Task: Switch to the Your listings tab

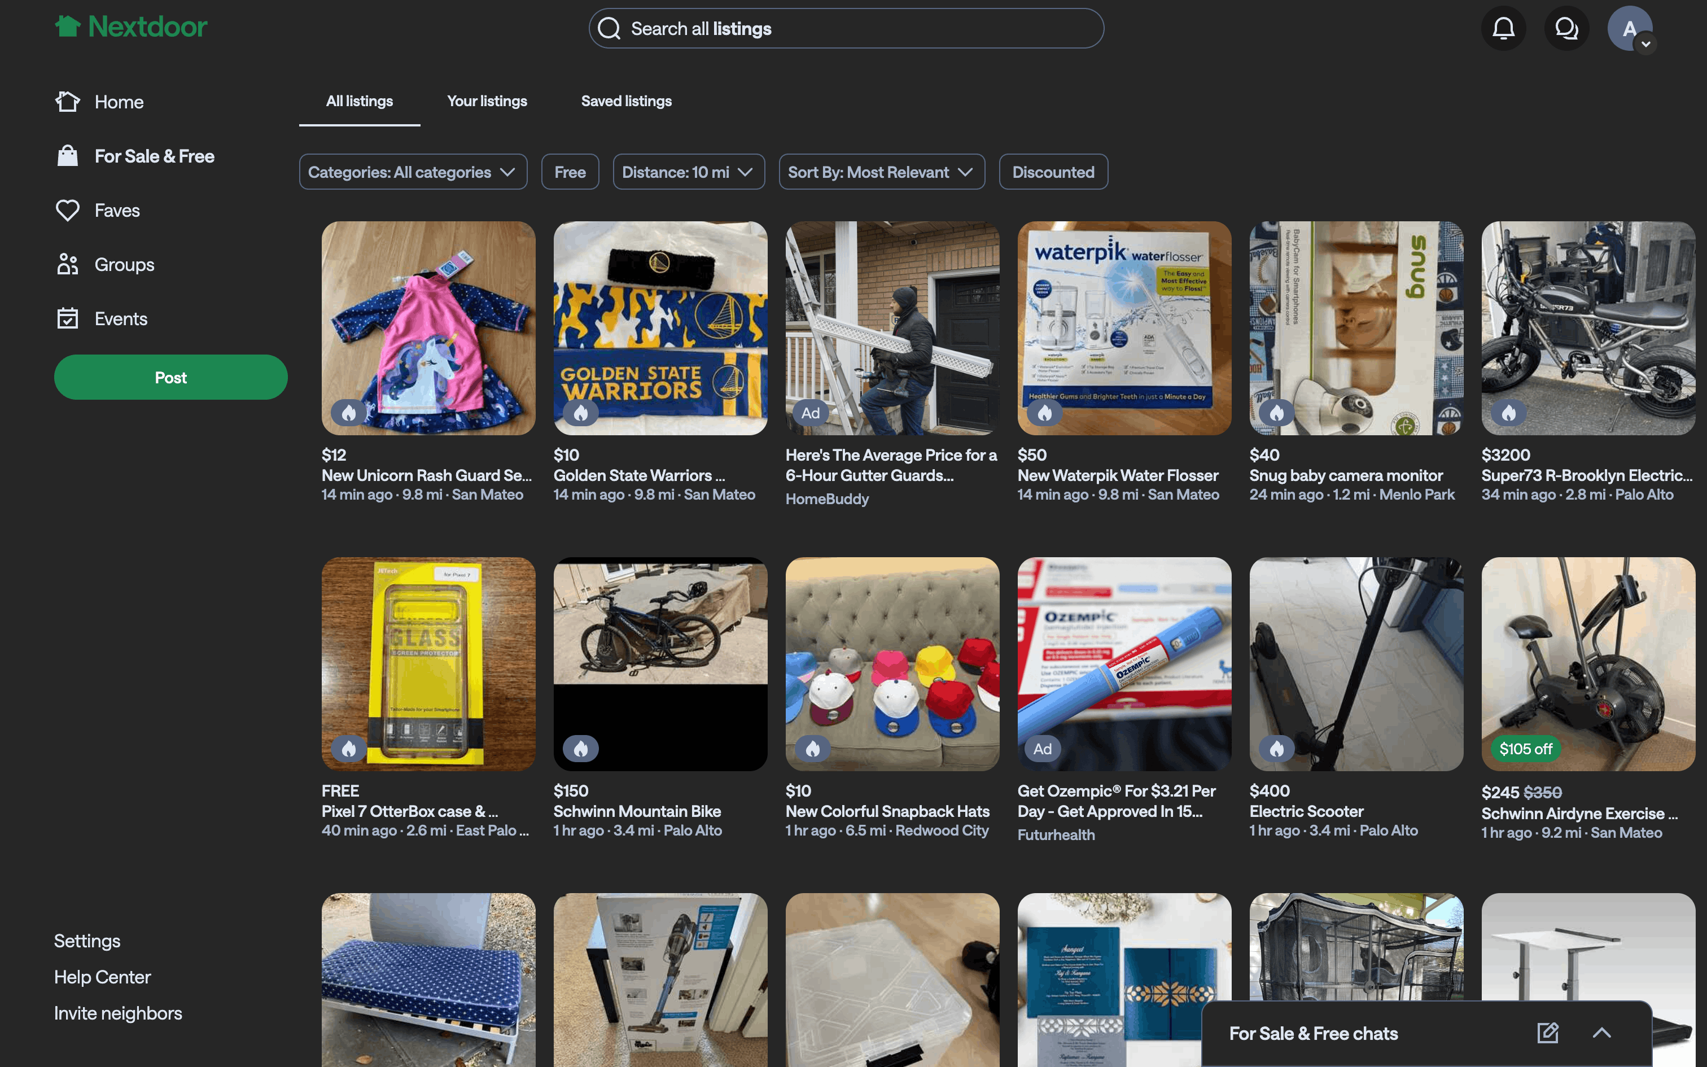Action: click(x=487, y=101)
